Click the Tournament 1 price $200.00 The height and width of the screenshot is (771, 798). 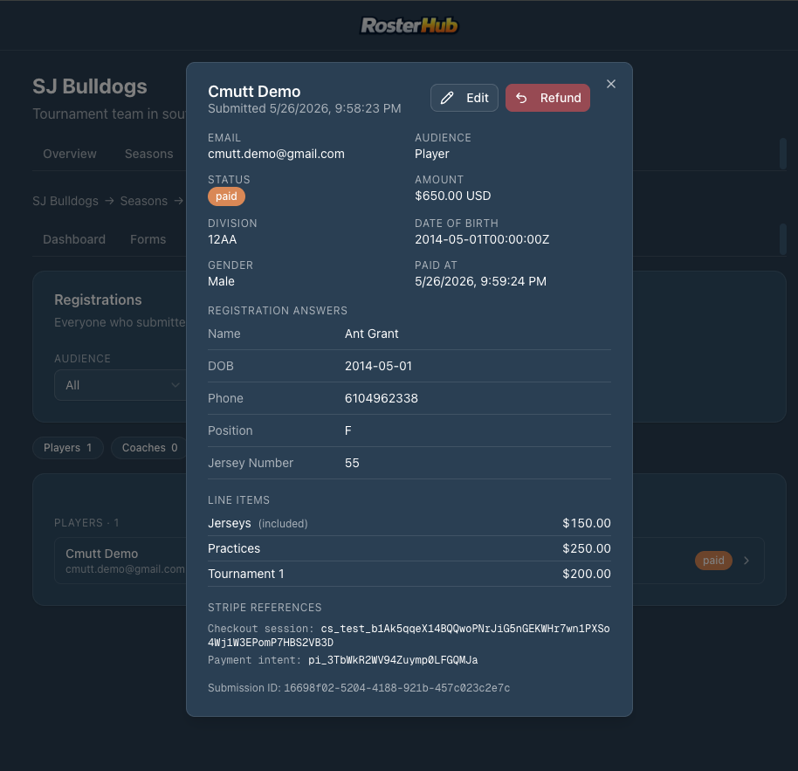pyautogui.click(x=587, y=574)
